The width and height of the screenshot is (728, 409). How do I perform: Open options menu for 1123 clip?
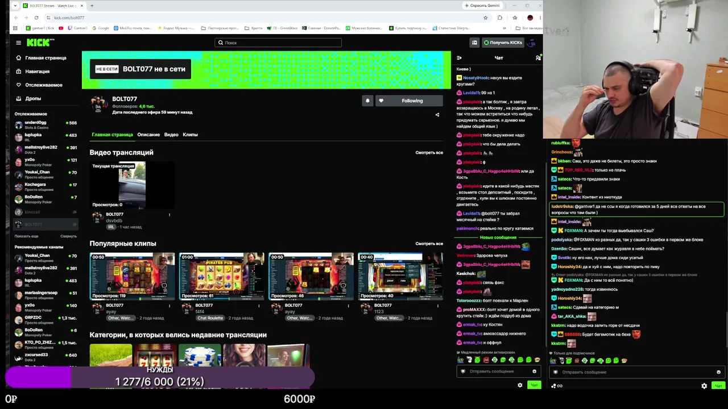pos(438,306)
